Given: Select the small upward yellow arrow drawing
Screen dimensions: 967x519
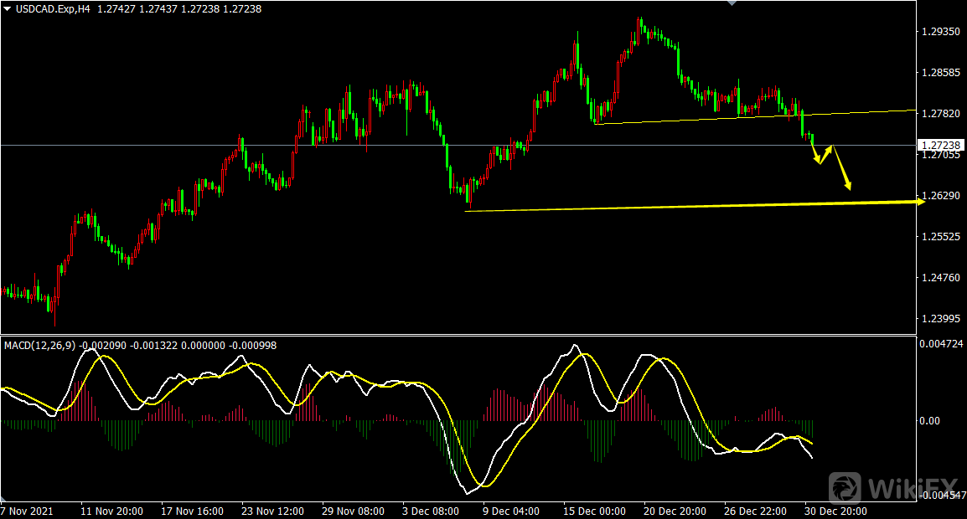Looking at the screenshot, I should [825, 154].
